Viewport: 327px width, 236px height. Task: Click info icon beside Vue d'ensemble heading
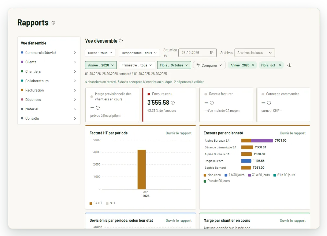point(121,41)
